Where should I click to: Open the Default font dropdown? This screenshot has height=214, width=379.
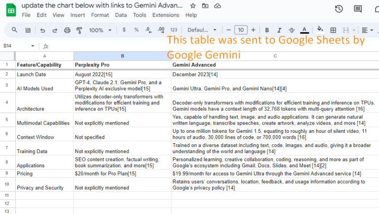[202, 30]
